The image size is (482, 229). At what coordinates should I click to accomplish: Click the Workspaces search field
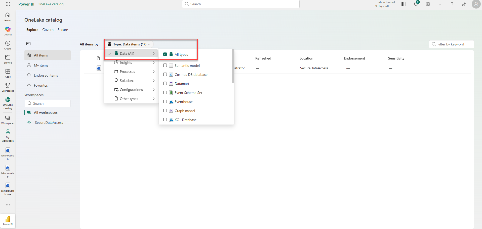tap(48, 103)
